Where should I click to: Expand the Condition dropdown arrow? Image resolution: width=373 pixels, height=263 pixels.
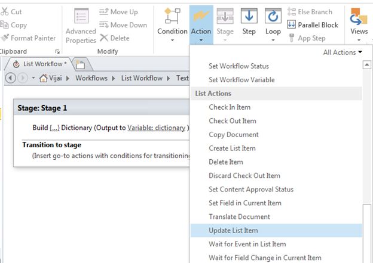(x=172, y=41)
